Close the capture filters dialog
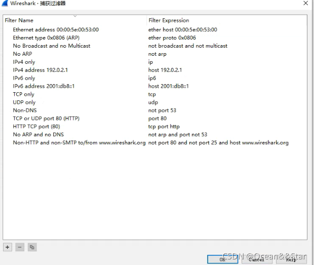The image size is (314, 265). 305,3
